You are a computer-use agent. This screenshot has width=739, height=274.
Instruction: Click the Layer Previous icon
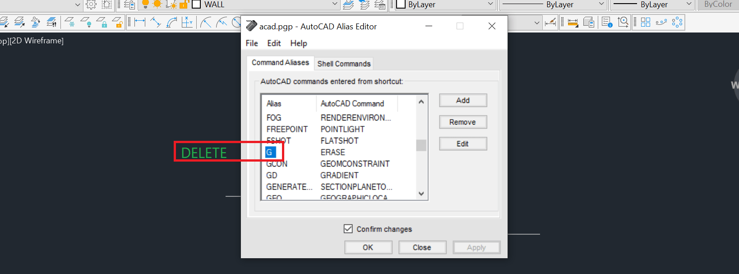(x=365, y=5)
